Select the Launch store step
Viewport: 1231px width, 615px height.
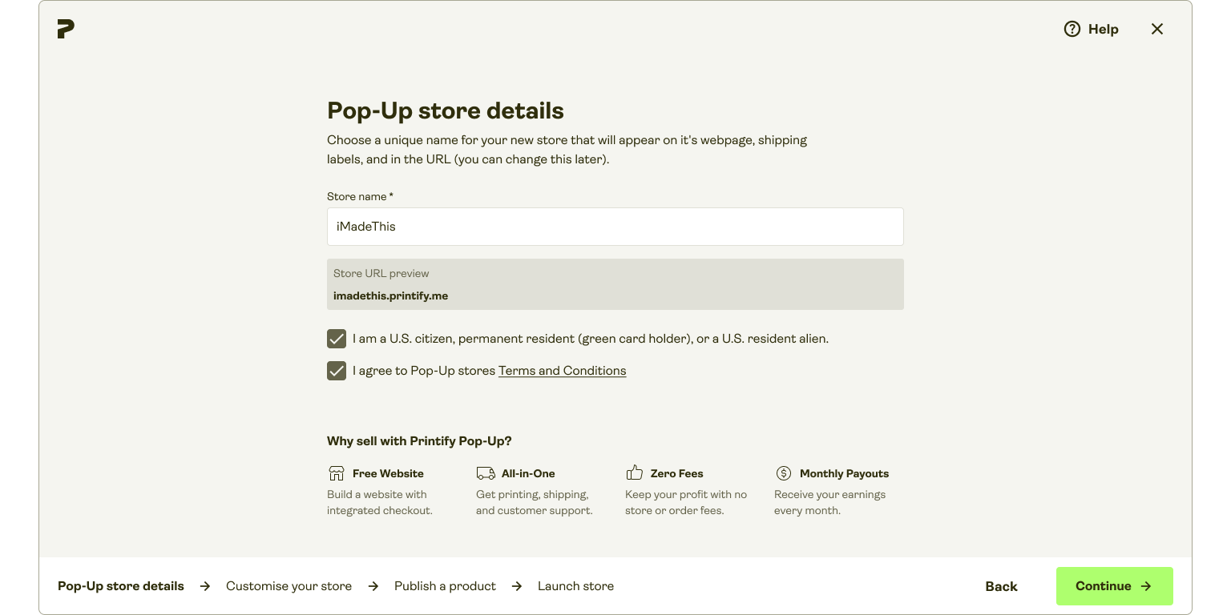[x=575, y=586]
